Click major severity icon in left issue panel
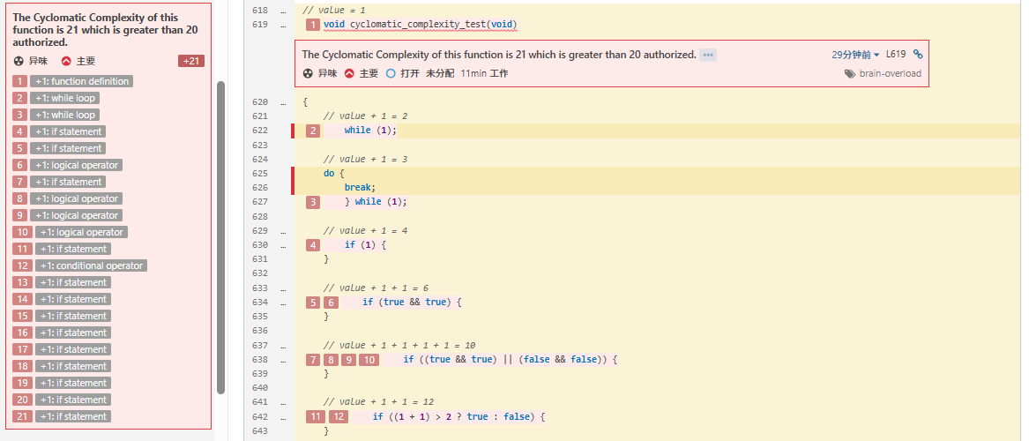 point(66,61)
